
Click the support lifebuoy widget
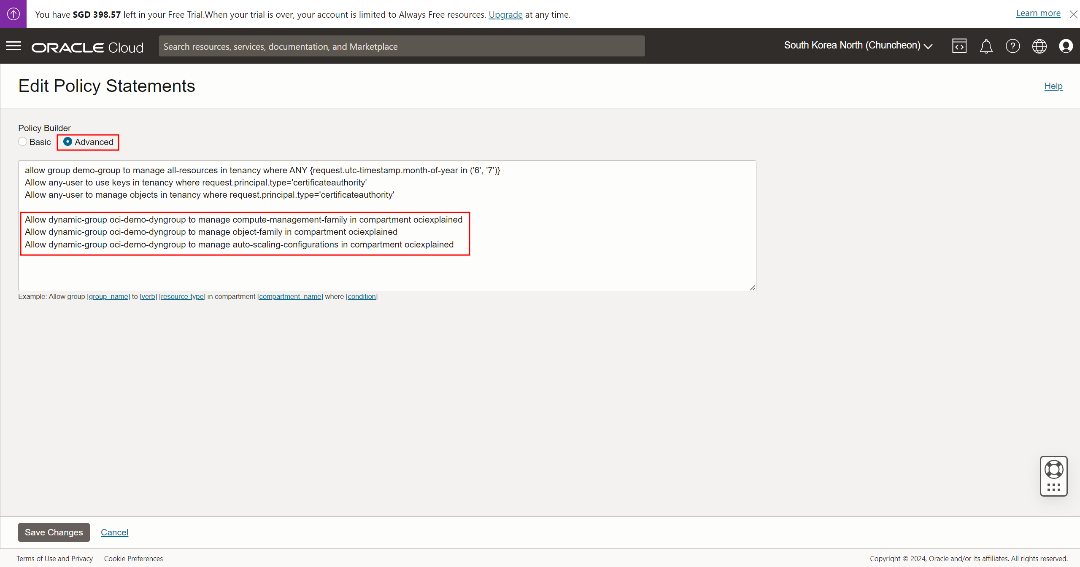[1053, 470]
